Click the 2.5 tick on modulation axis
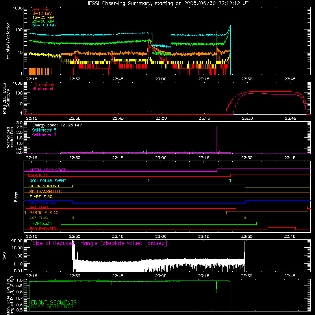Image resolution: width=315 pixels, height=315 pixels. [x=19, y=127]
